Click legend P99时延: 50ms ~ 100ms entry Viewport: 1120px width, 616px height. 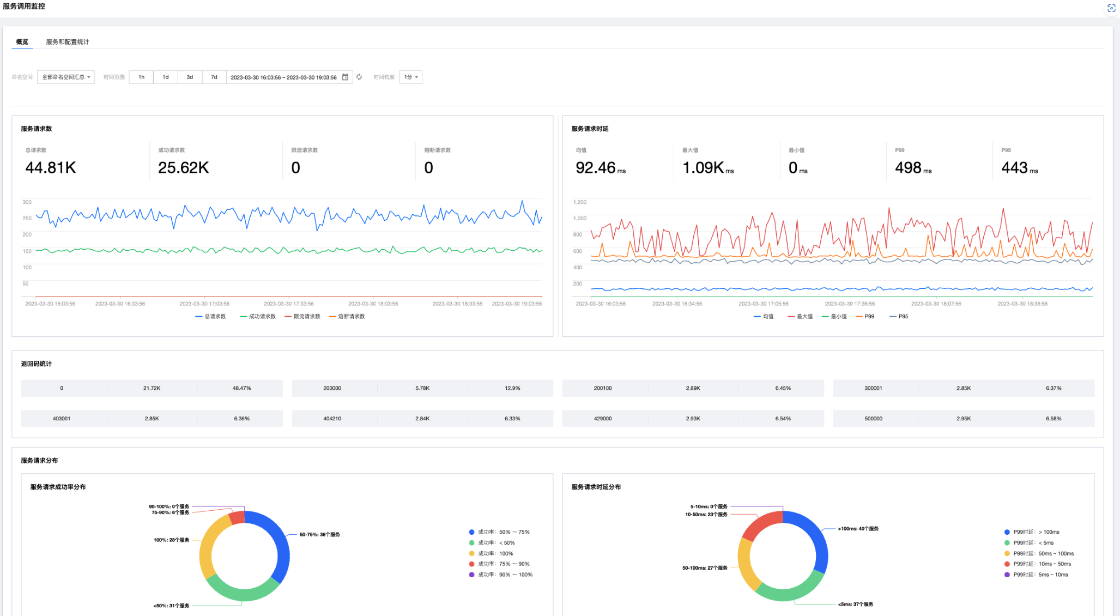pyautogui.click(x=1039, y=553)
